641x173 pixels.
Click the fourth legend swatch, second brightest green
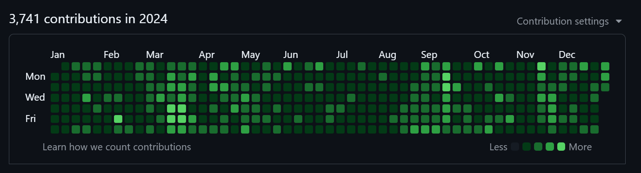[550, 147]
